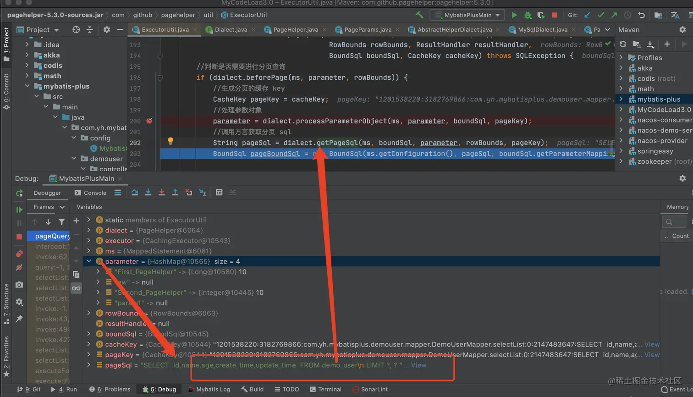Screen dimensions: 693x397
Task: Expand the pageSql variable node
Action: (x=89, y=365)
